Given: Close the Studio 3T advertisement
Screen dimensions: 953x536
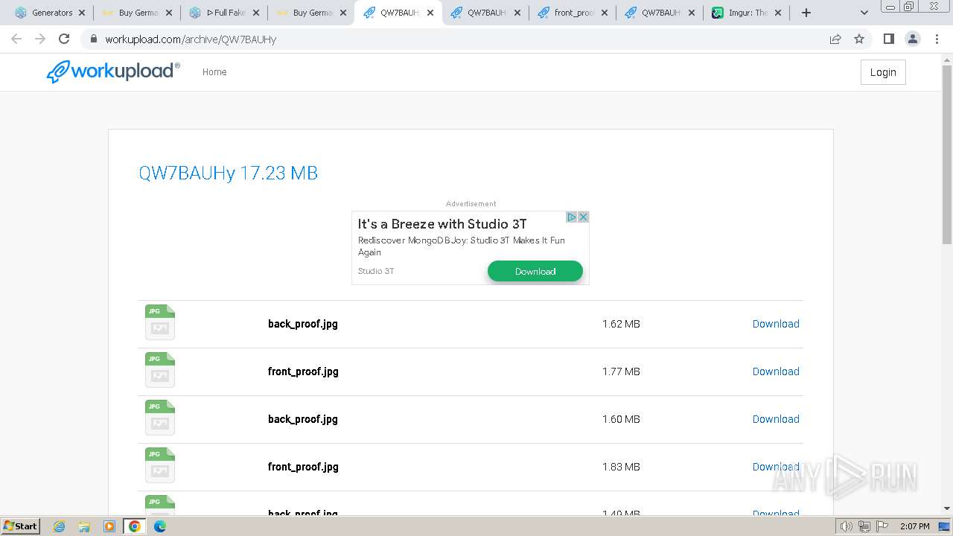Looking at the screenshot, I should pyautogui.click(x=584, y=217).
